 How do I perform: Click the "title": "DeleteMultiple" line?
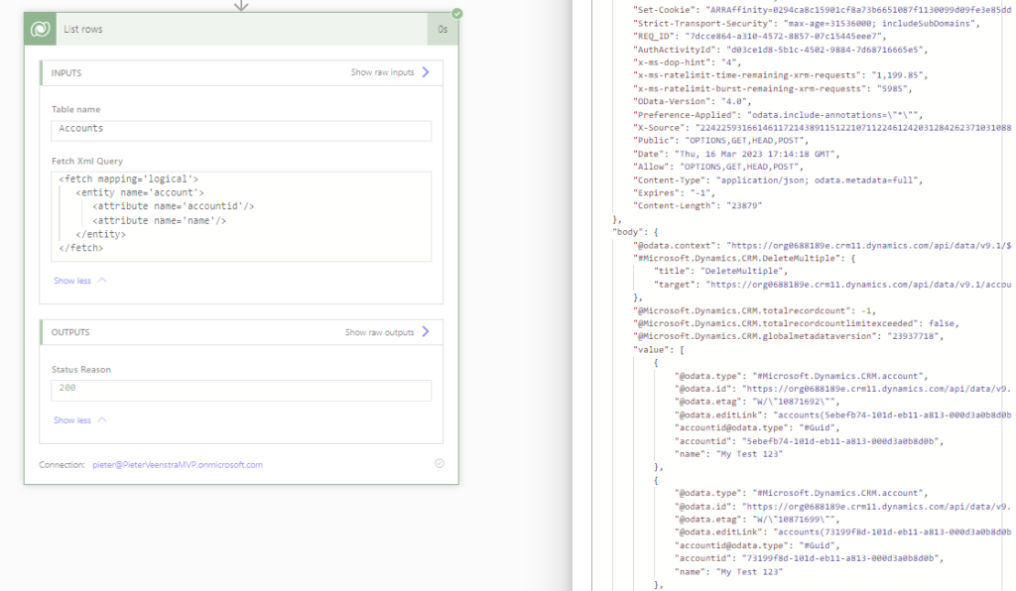tap(720, 272)
